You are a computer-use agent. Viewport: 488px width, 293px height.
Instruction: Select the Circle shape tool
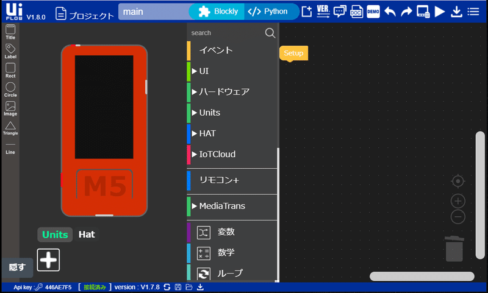(x=10, y=90)
